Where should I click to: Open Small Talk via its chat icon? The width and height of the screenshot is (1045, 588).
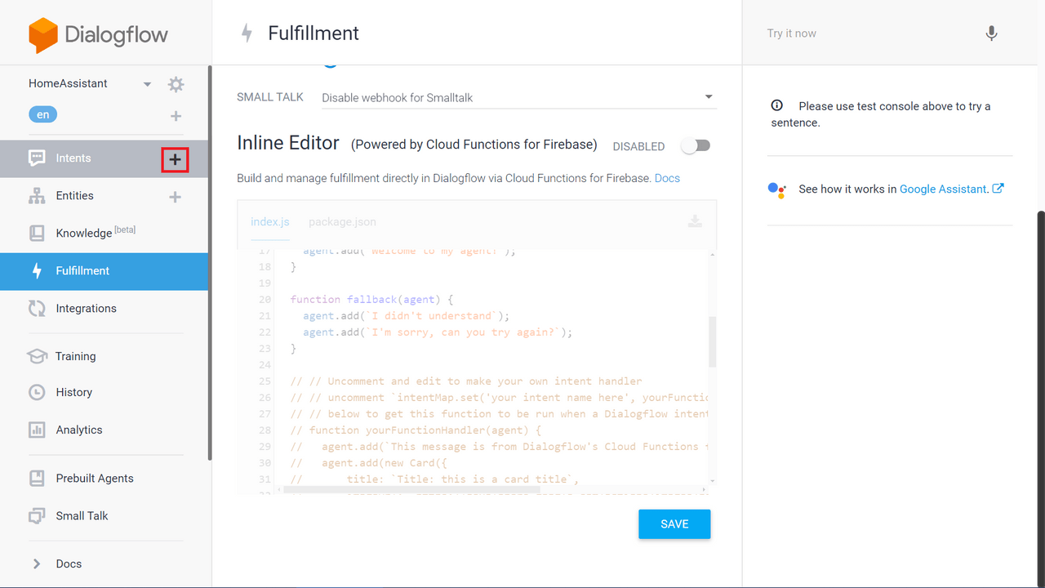pyautogui.click(x=37, y=516)
